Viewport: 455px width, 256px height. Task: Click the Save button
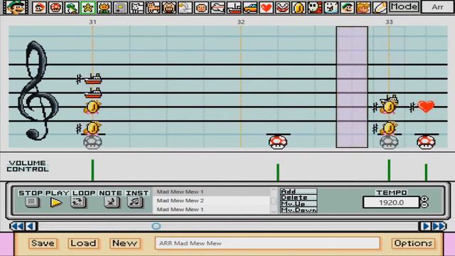(x=43, y=243)
